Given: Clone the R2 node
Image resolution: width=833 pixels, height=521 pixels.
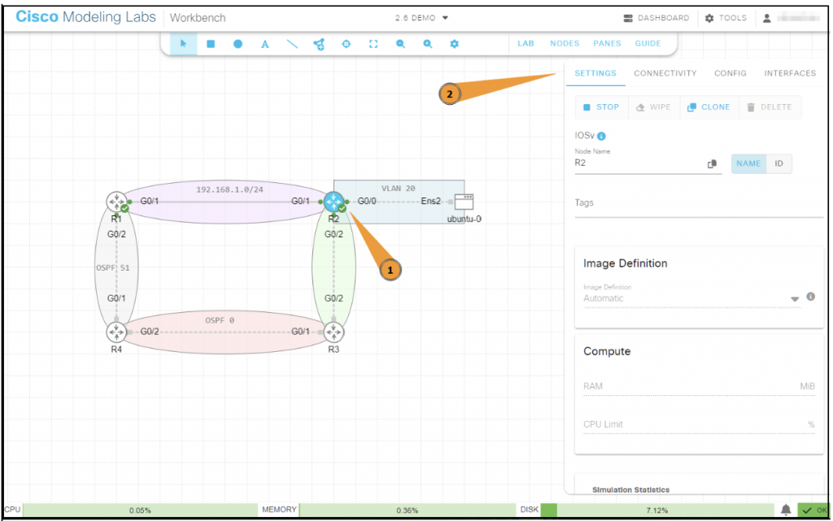Looking at the screenshot, I should [x=709, y=106].
